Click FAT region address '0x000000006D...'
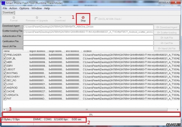 (38, 99)
